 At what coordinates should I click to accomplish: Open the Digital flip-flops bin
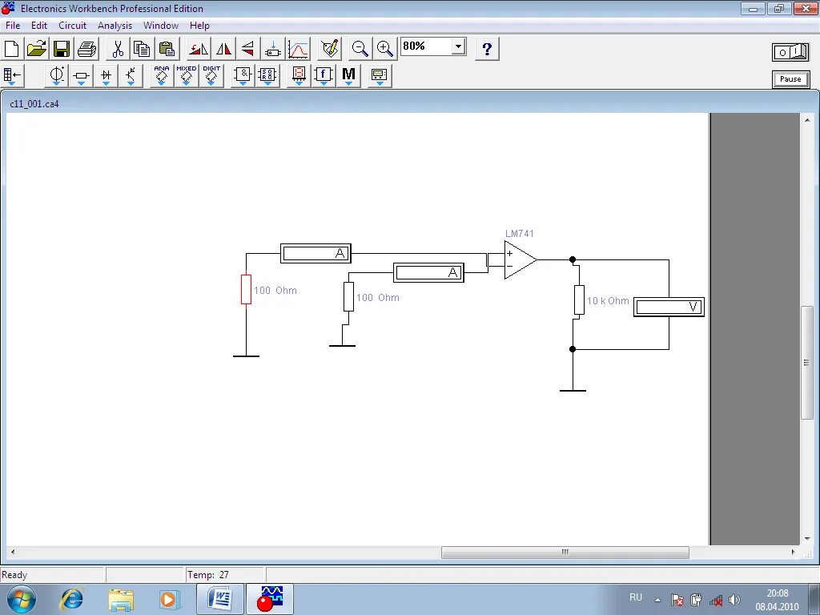pyautogui.click(x=267, y=76)
